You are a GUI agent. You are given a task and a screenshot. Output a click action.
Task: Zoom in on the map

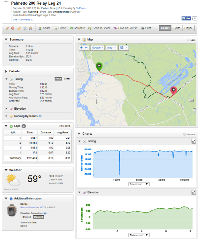click(81, 48)
